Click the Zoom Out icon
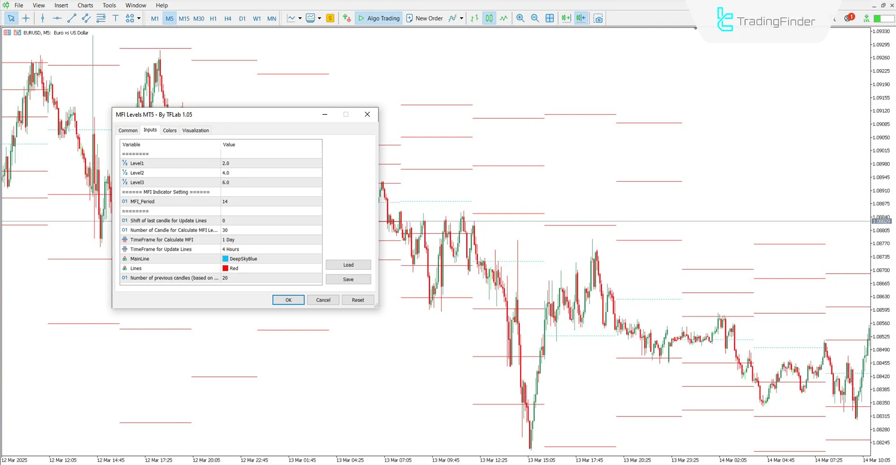The height and width of the screenshot is (465, 896). (x=535, y=18)
